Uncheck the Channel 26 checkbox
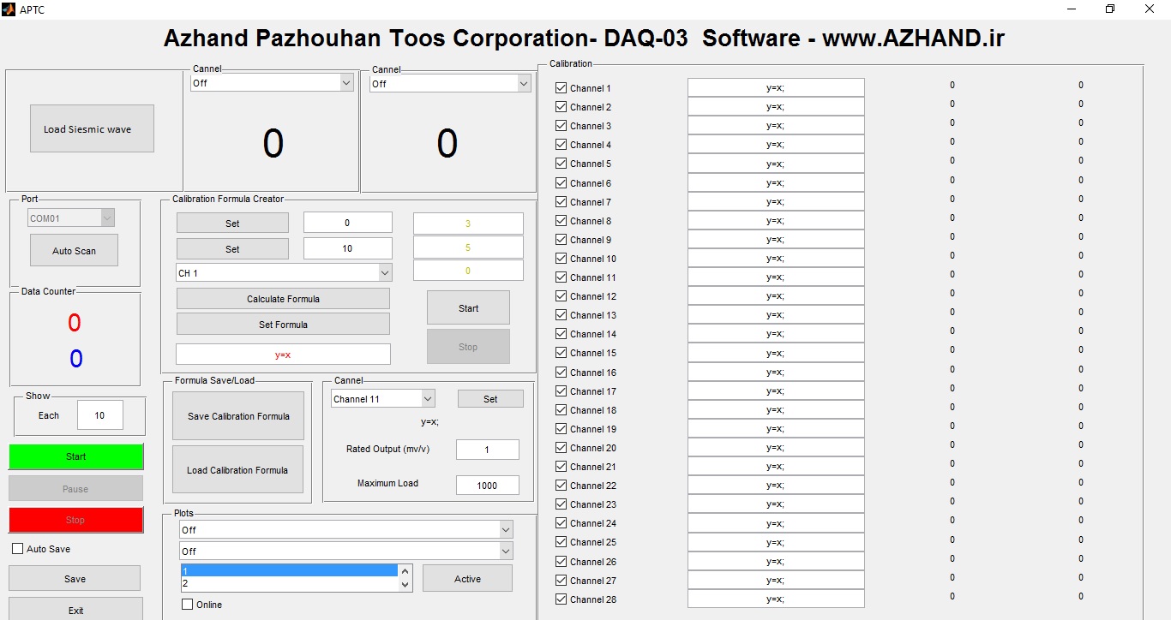Screen dimensions: 1171x620 (x=561, y=561)
